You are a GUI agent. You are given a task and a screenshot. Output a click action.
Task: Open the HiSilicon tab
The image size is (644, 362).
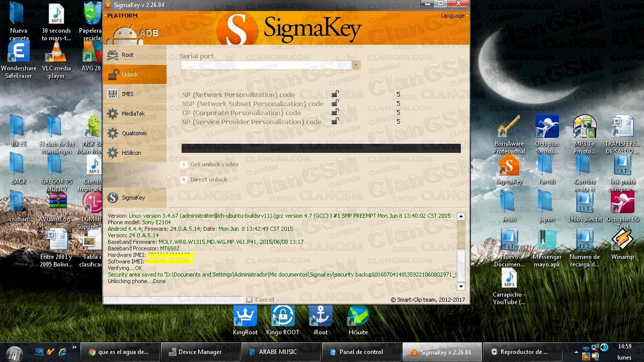pyautogui.click(x=134, y=153)
